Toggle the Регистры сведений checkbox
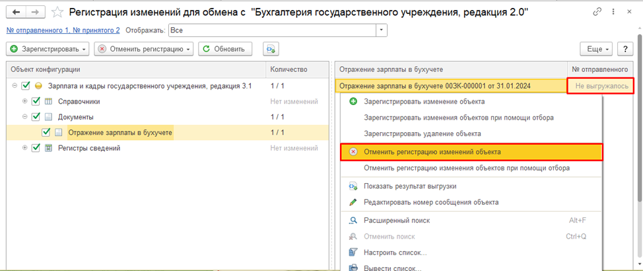This screenshot has width=643, height=271. point(36,148)
